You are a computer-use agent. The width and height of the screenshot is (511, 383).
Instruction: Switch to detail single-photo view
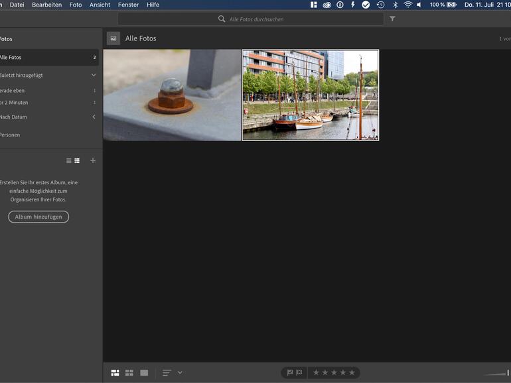144,372
